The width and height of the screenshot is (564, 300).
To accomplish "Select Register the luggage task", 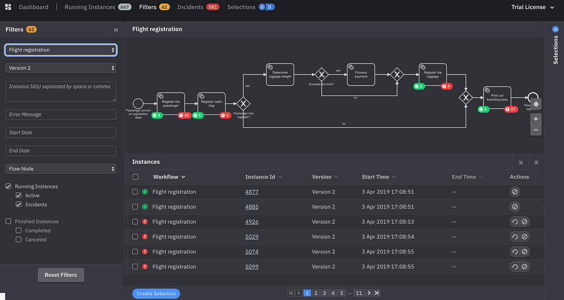I will pyautogui.click(x=433, y=74).
